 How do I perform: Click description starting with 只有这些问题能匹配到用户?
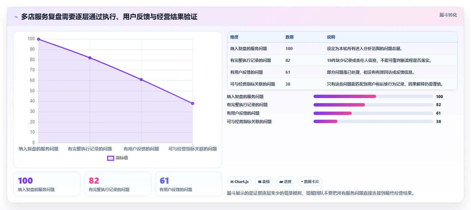385,84
